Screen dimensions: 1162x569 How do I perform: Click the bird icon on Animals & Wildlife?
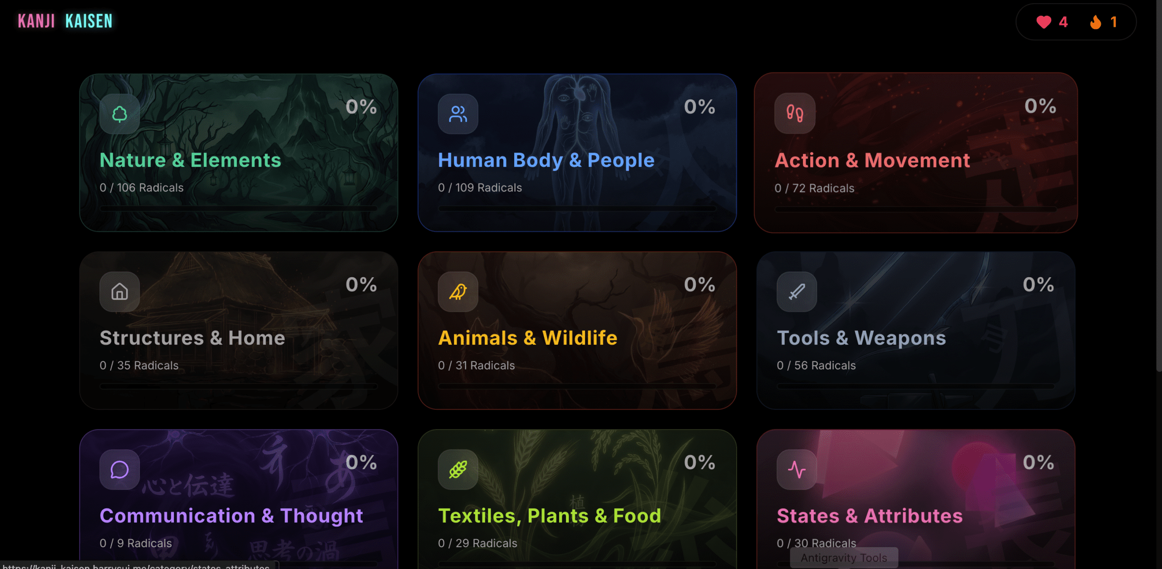[458, 292]
